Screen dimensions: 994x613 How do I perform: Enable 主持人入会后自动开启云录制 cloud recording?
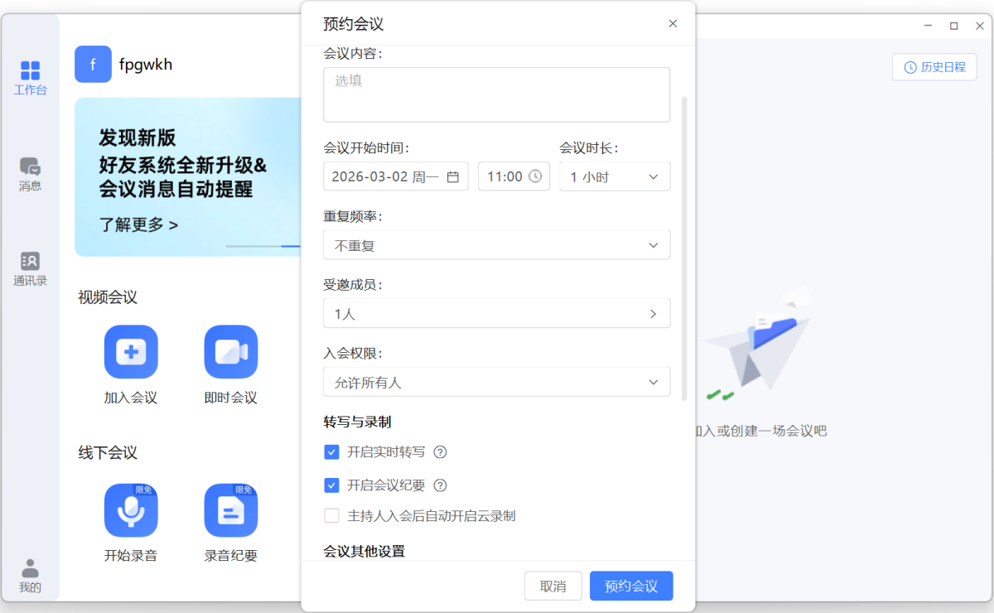[331, 515]
